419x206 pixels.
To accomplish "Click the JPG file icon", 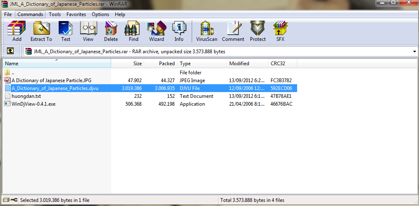I will [x=7, y=80].
